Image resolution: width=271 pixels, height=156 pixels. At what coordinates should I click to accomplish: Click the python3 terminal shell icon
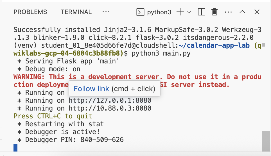click(140, 12)
